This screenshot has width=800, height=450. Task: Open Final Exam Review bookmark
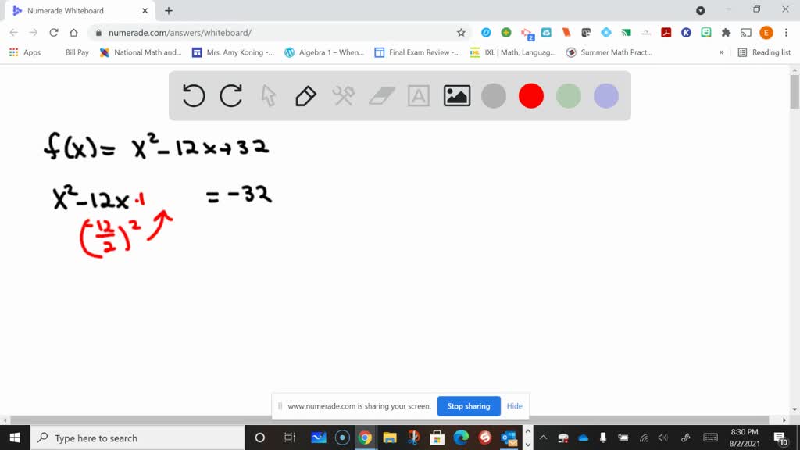point(417,52)
